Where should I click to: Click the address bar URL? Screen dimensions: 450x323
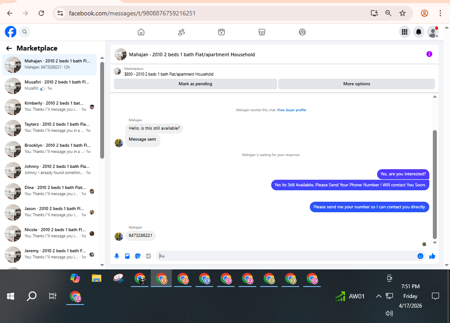tap(132, 13)
